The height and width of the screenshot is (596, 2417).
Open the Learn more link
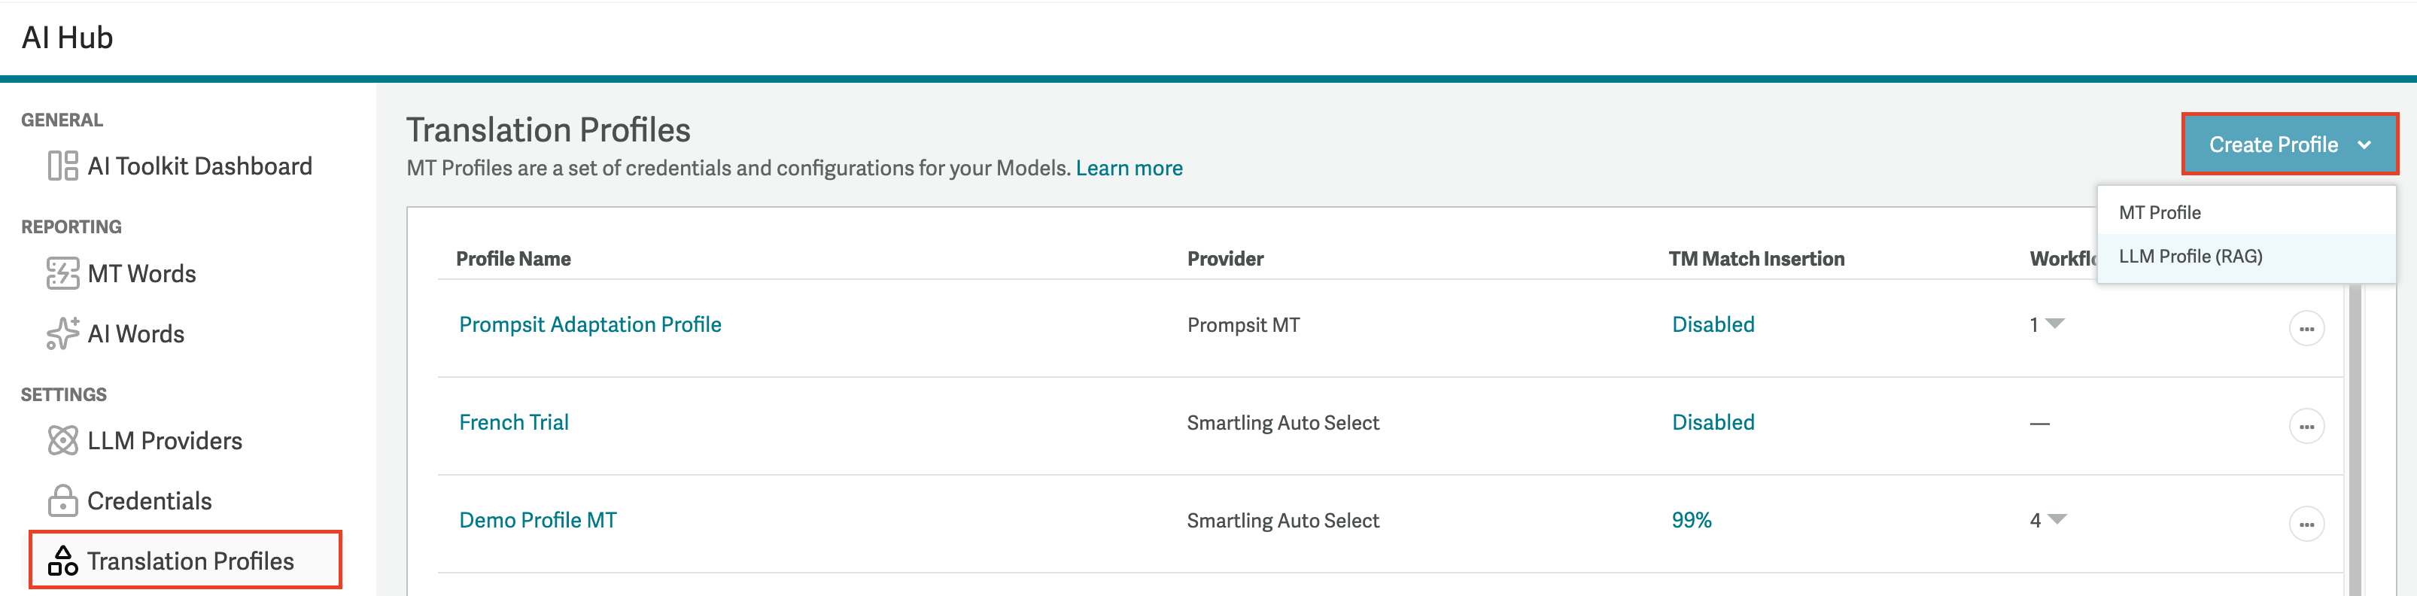[1129, 168]
